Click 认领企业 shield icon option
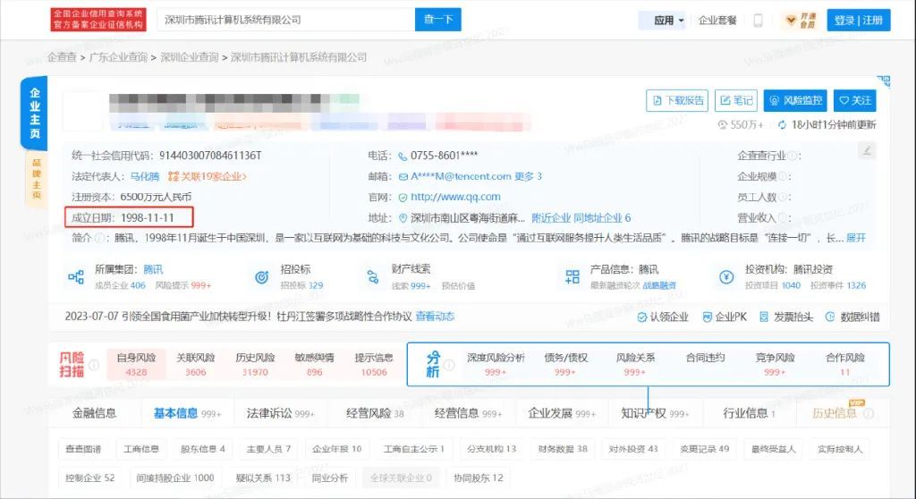This screenshot has height=499, width=916. click(x=663, y=317)
